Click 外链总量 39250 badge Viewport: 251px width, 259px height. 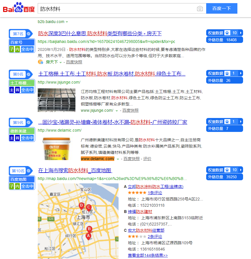point(224,177)
